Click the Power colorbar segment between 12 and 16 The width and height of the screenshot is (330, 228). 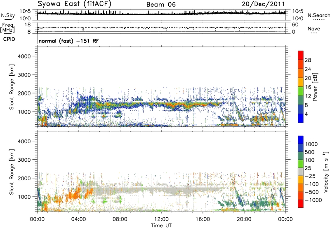301,91
